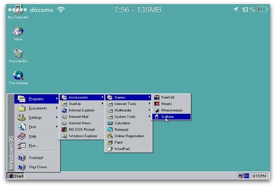Viewport: 276px width, 187px height.
Task: Click the Notepad icon
Action: point(110,129)
